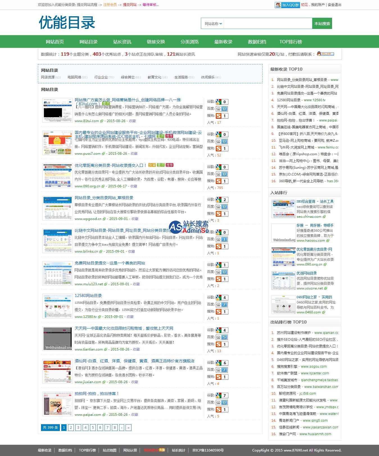This screenshot has width=379, height=456.
Task: Open the external link icon next to www.mulu123.net
Action: (105, 284)
